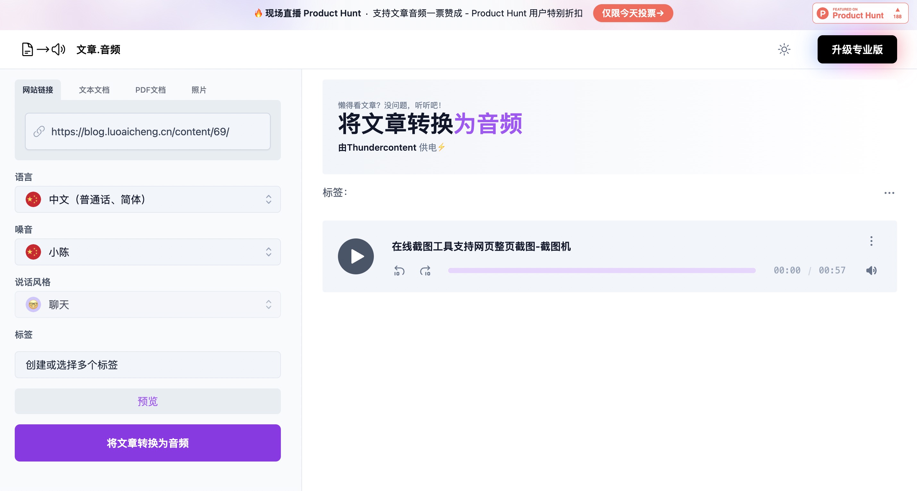Open the 语言 language dropdown
The width and height of the screenshot is (917, 491).
[x=147, y=199]
